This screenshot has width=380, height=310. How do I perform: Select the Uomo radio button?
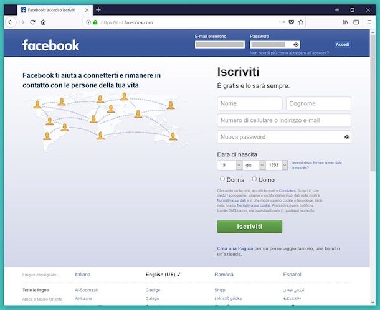click(x=254, y=179)
